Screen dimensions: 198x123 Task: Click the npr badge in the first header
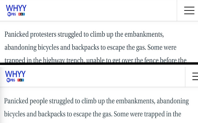click(22, 14)
